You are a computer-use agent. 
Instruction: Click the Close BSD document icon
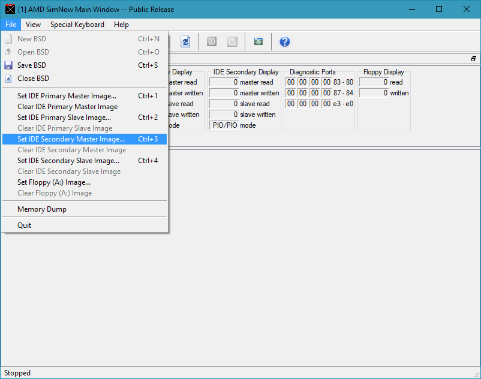(8, 79)
